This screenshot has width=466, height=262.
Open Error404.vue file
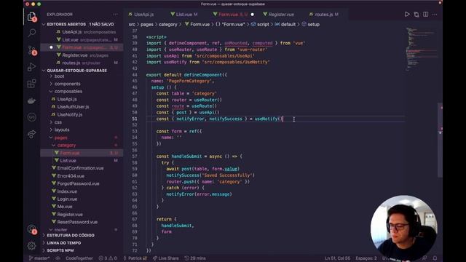tap(71, 176)
